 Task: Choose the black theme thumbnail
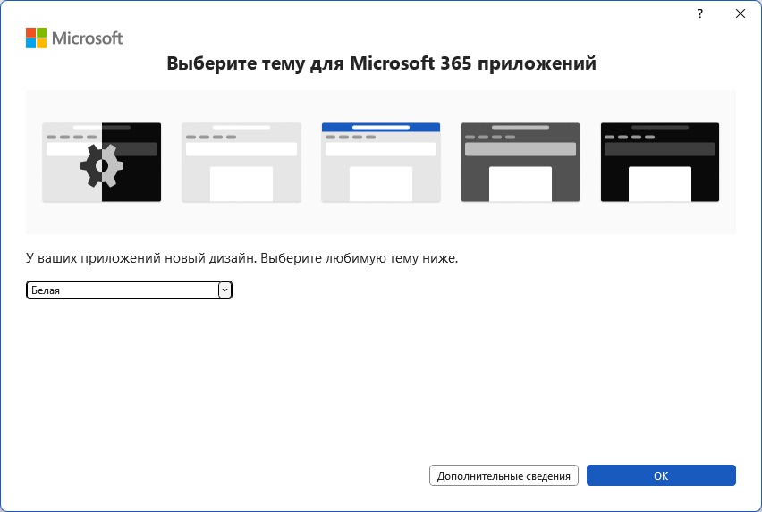pos(660,162)
